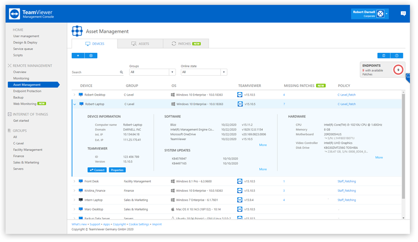Click the Properties button
Screen dimensions: 418x242
click(117, 170)
